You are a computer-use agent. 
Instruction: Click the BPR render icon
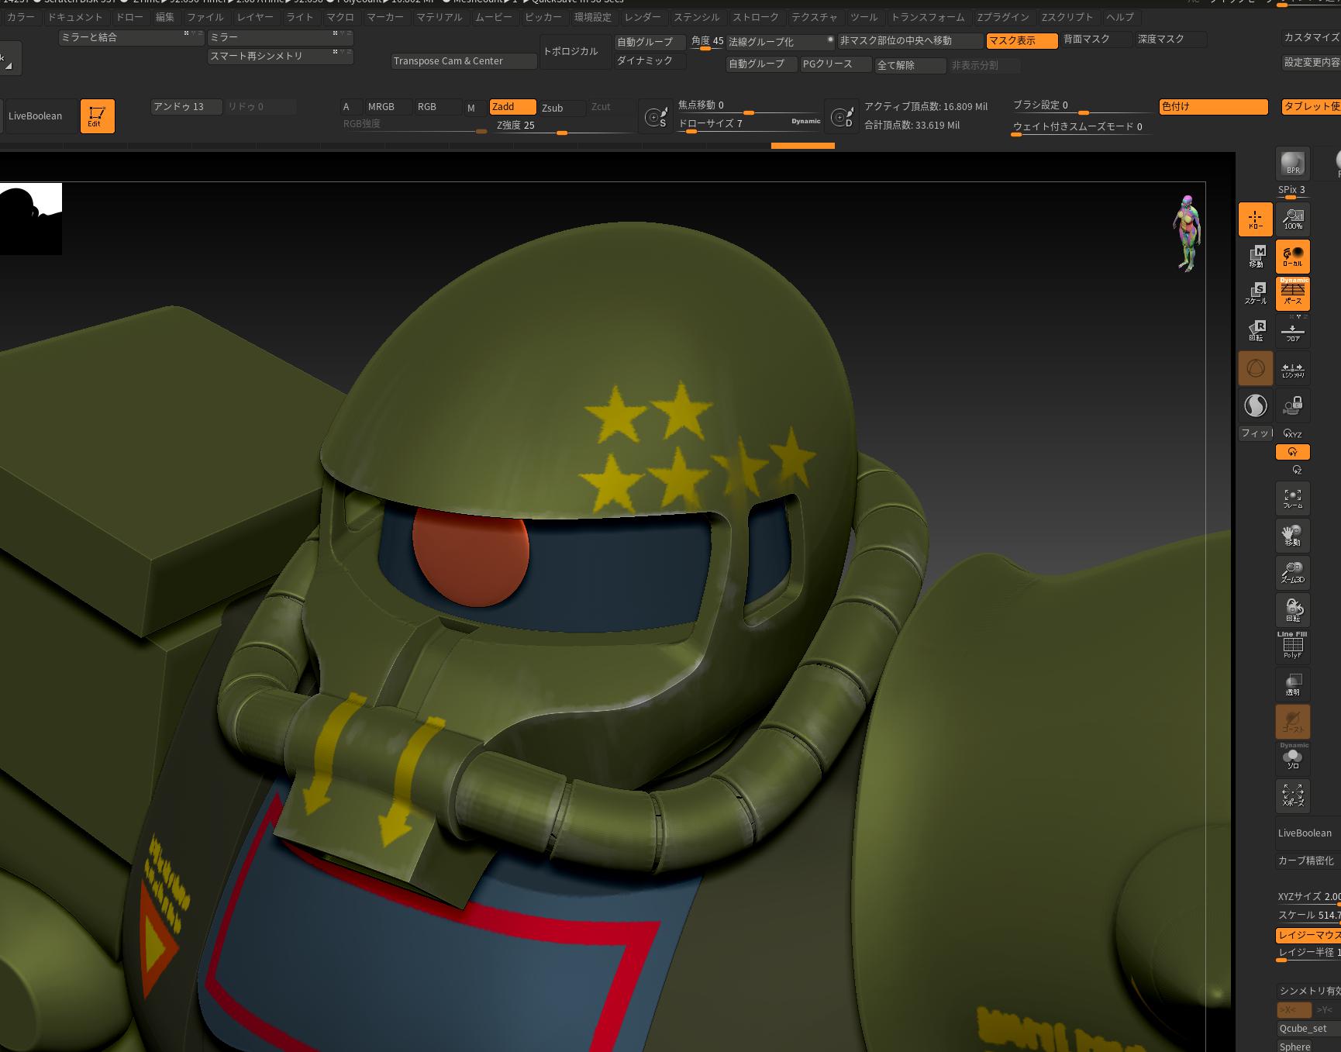pyautogui.click(x=1292, y=163)
